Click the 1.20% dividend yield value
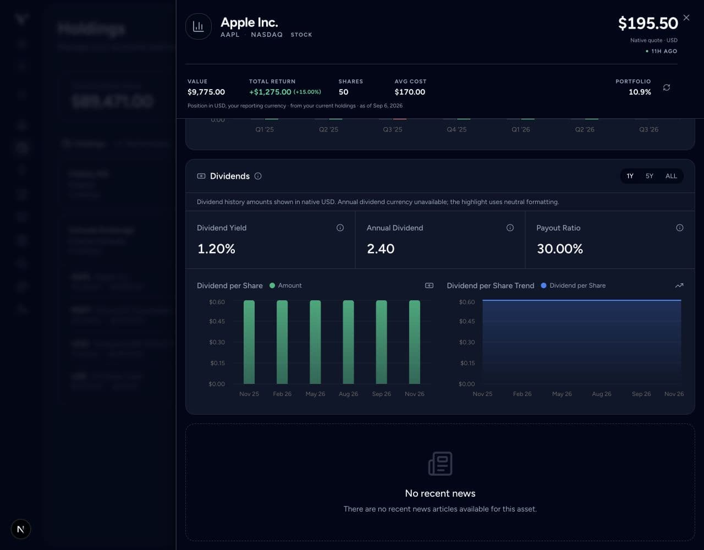Screen dimensions: 704x550 click(216, 249)
